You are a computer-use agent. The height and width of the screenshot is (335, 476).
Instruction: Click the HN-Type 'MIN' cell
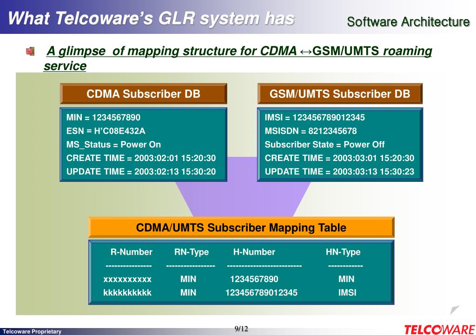pos(346,279)
